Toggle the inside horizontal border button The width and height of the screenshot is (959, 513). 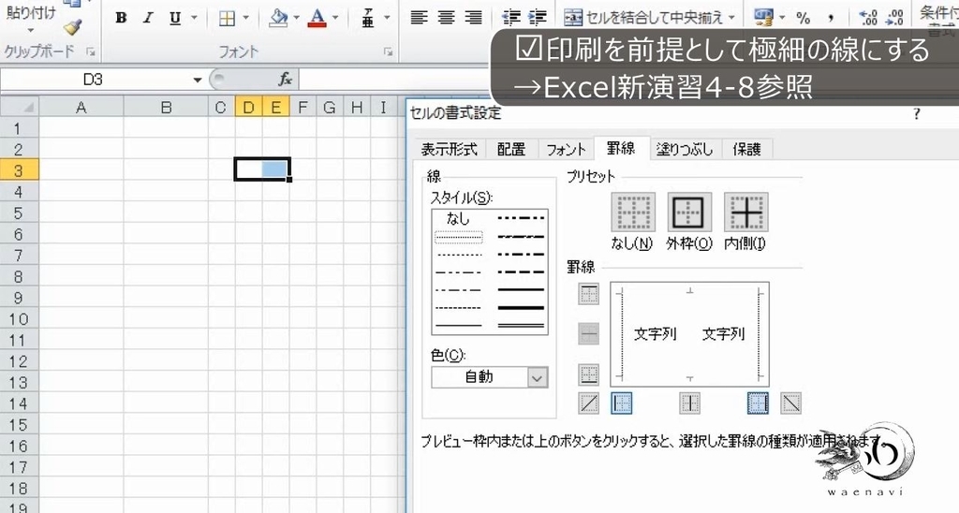[x=588, y=334]
